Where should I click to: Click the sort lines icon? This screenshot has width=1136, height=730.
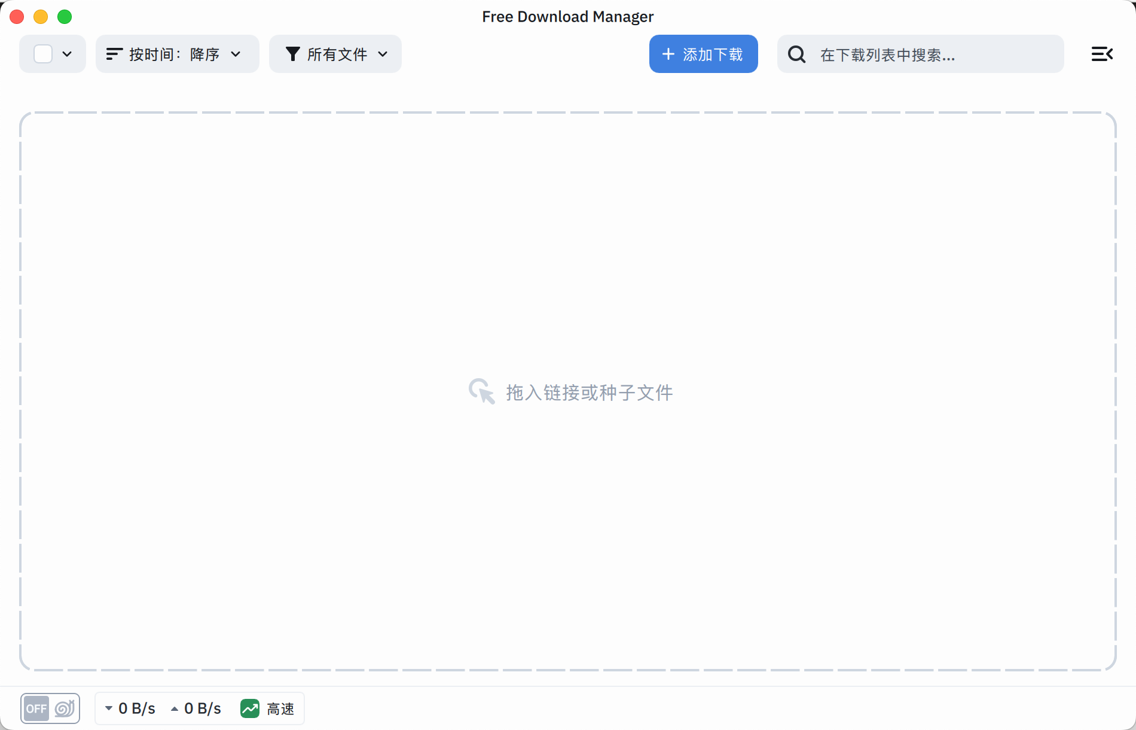(x=114, y=54)
